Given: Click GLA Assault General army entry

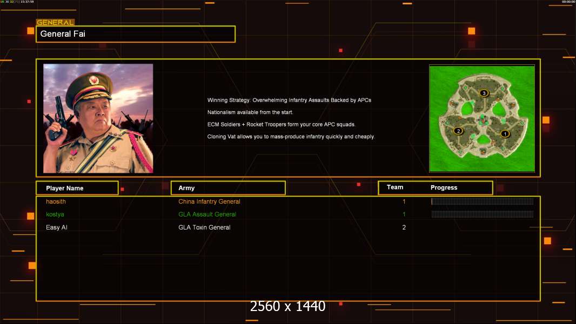Looking at the screenshot, I should [207, 214].
